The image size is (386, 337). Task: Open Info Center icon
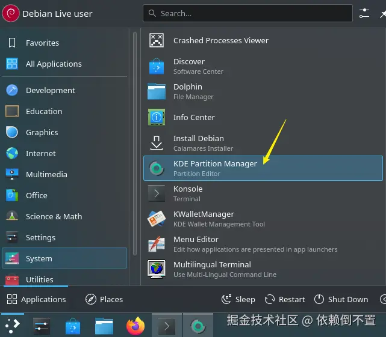point(157,117)
